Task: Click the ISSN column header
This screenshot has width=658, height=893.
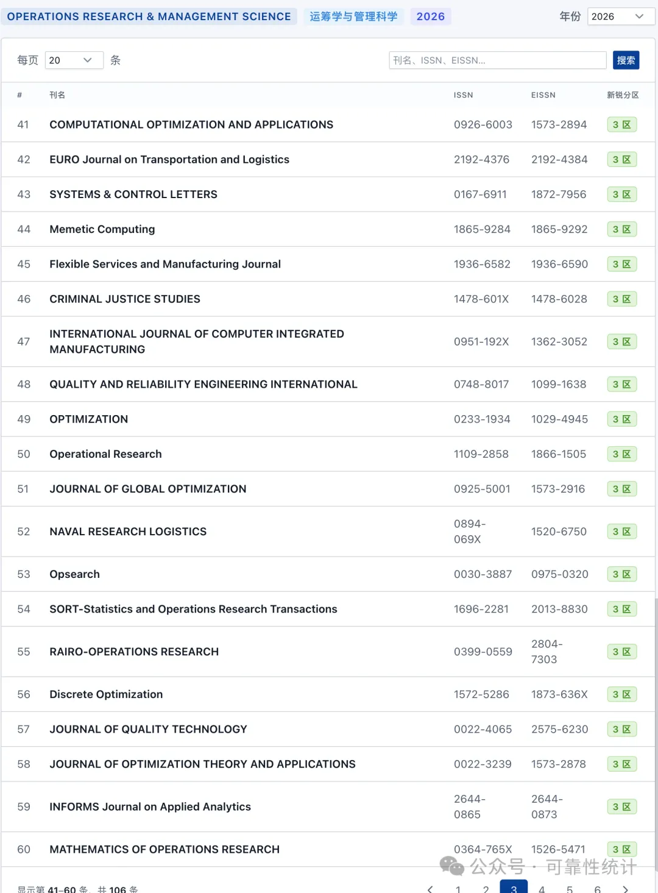Action: pos(463,95)
